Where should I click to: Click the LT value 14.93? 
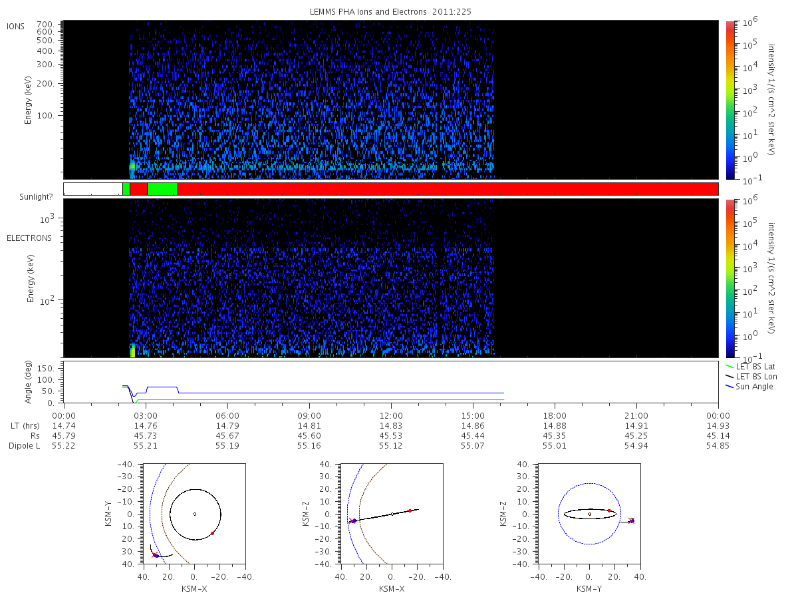(718, 426)
